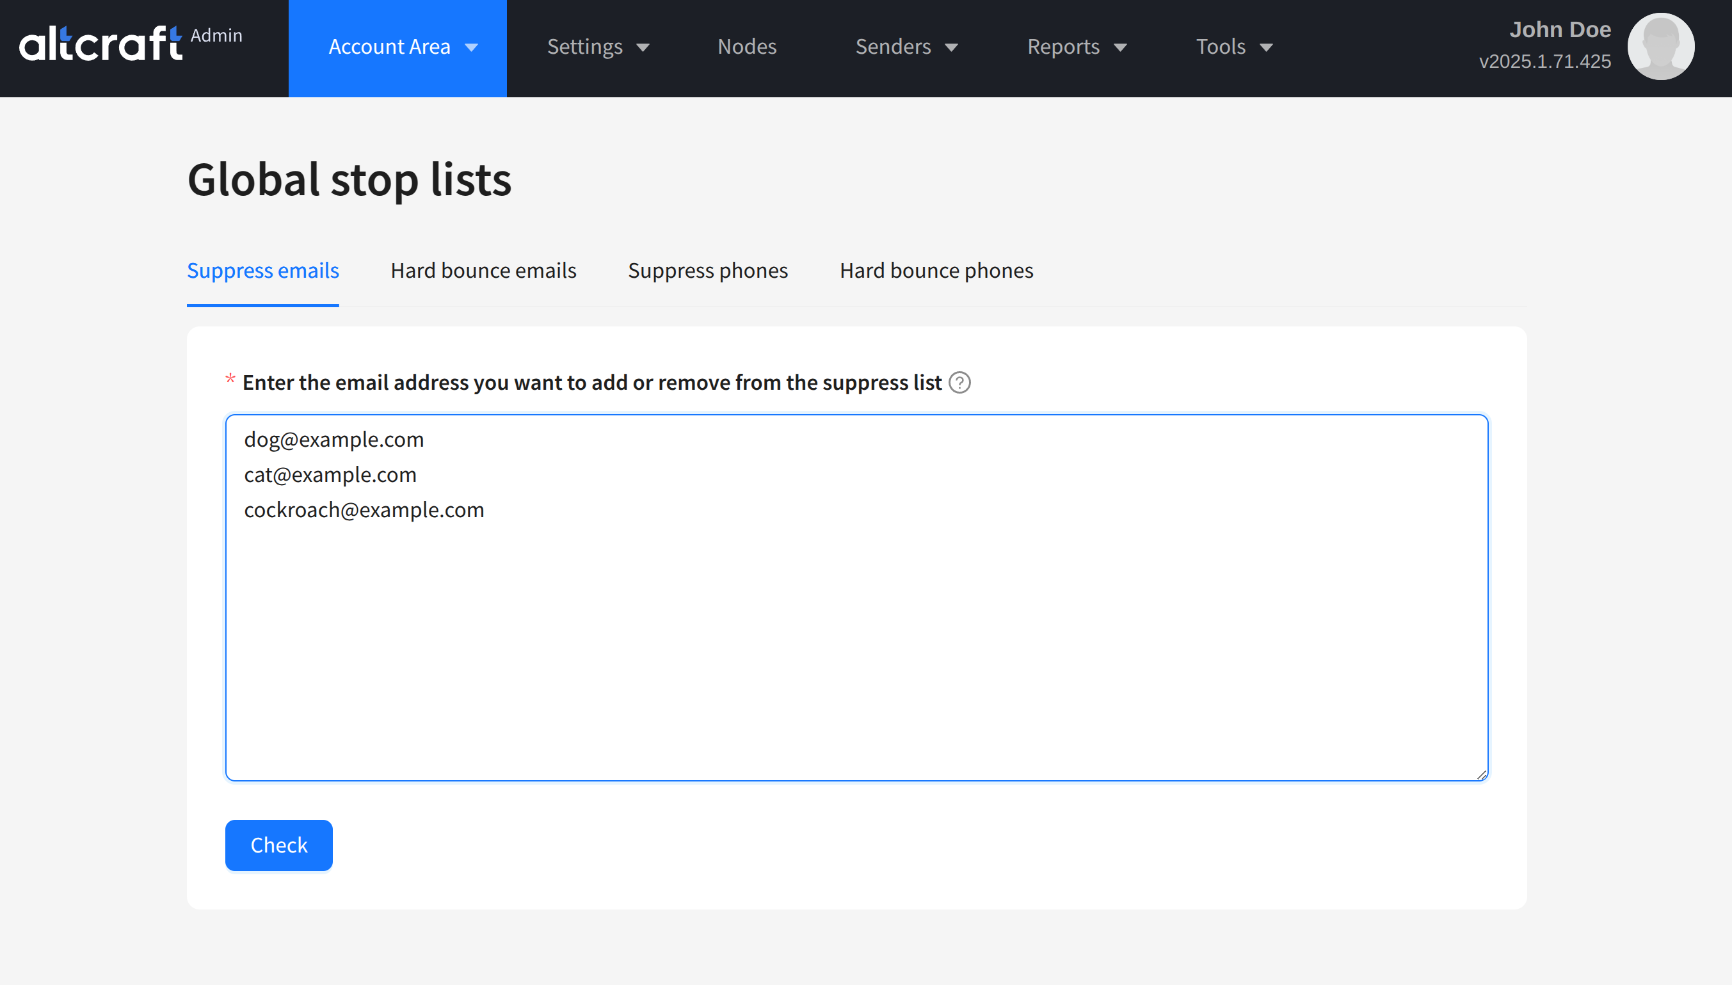
Task: Open the Account Area menu
Action: (x=390, y=47)
